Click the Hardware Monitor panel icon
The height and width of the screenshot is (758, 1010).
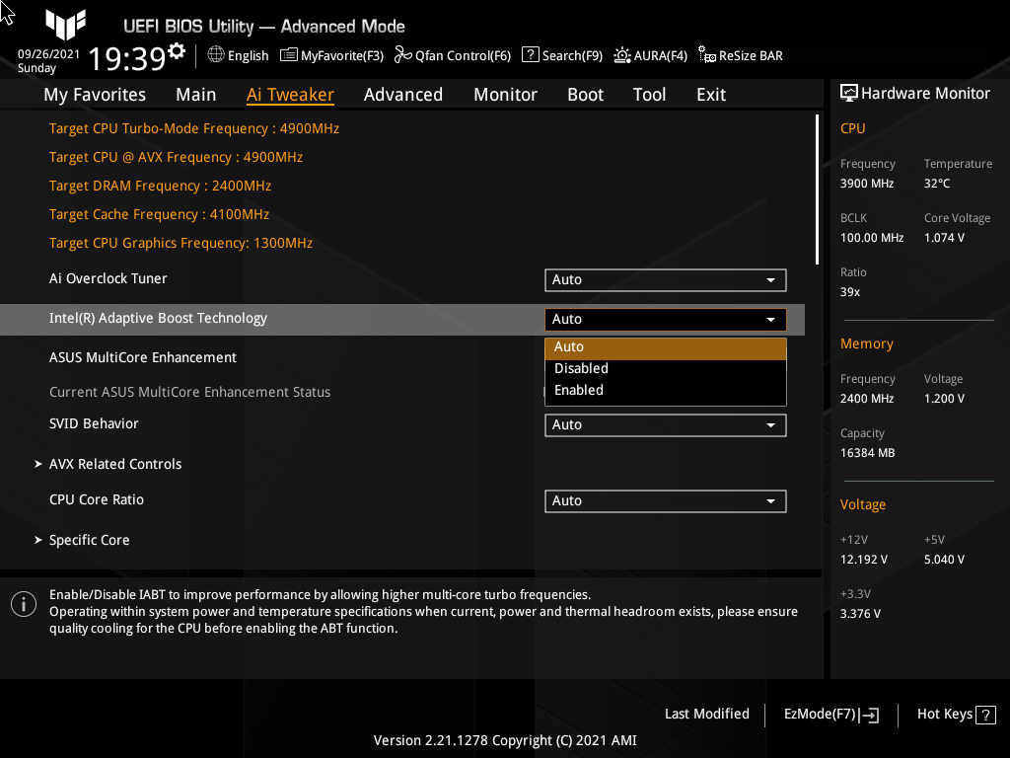pos(850,92)
